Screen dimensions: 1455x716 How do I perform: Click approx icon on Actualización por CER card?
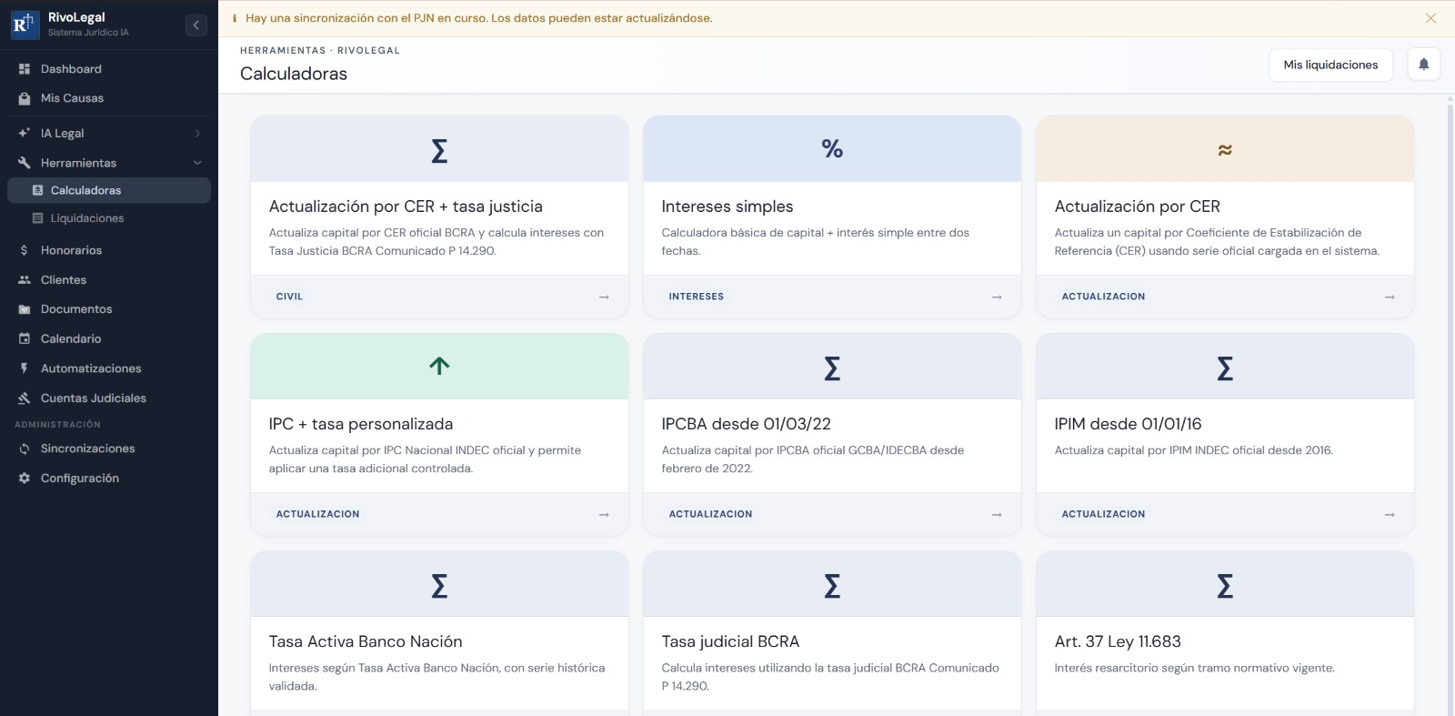click(x=1225, y=150)
